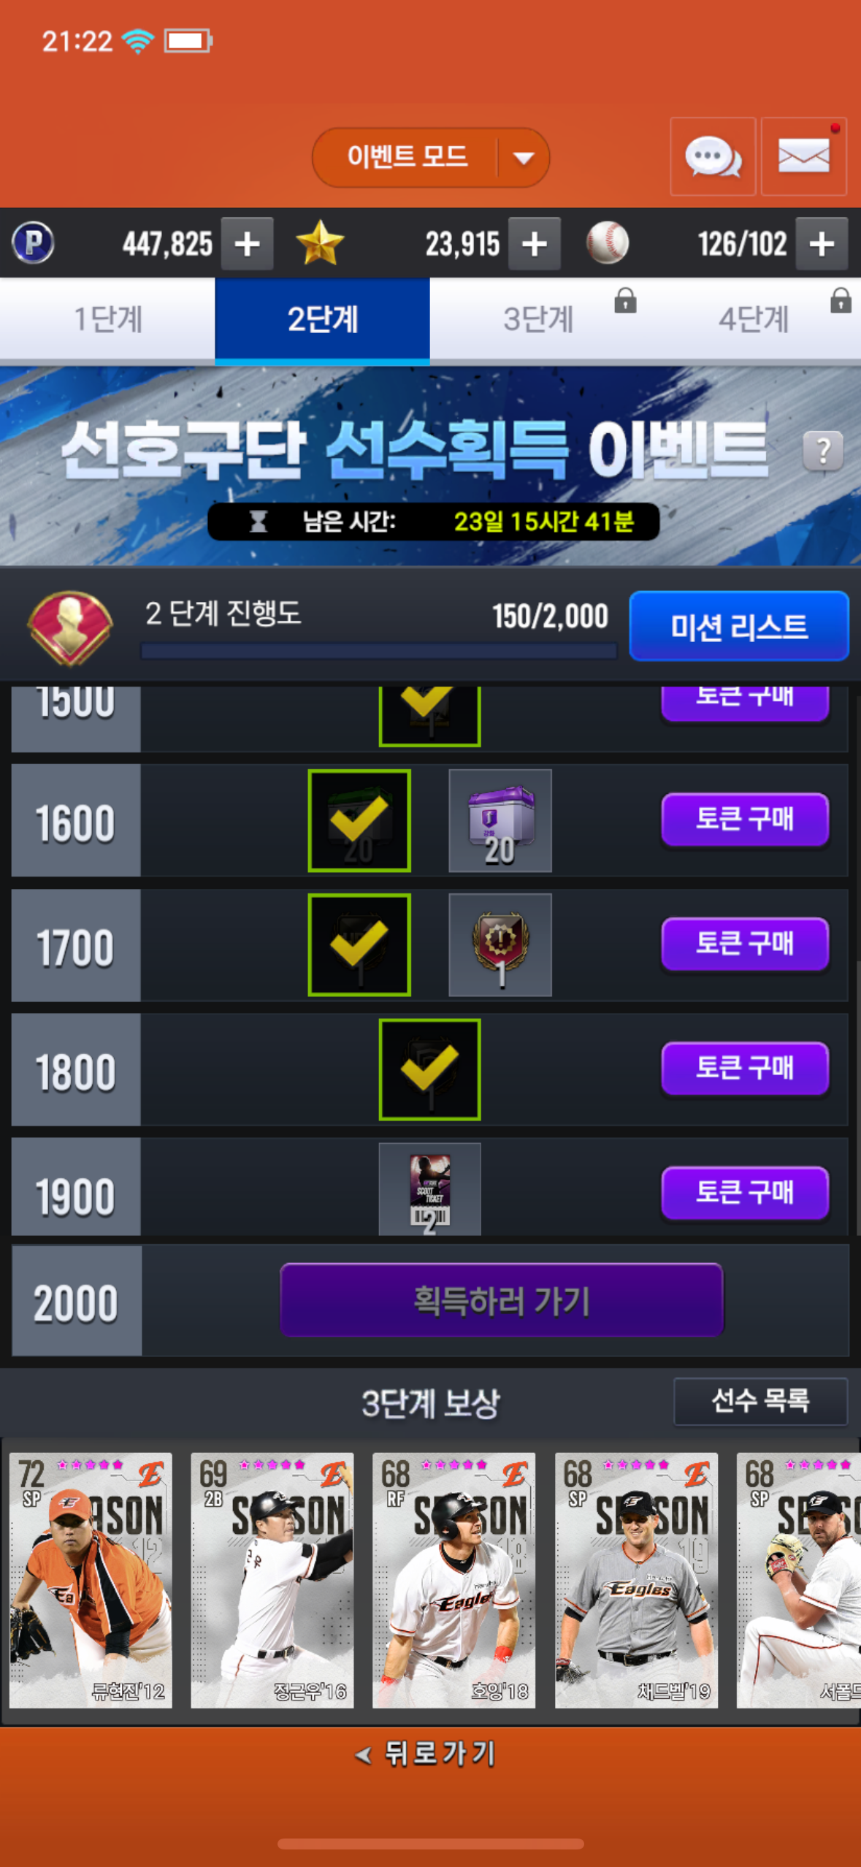Select the locked 3단계 tab
861x1867 pixels.
point(537,319)
